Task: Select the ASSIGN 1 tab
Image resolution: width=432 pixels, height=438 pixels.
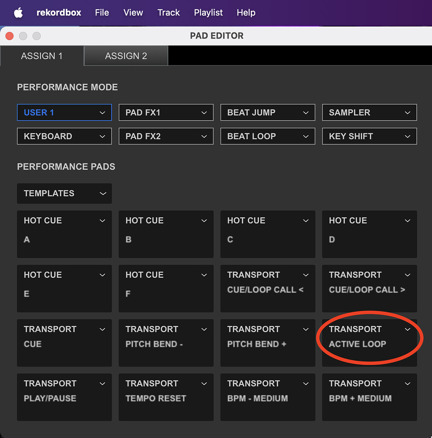Action: click(x=42, y=56)
